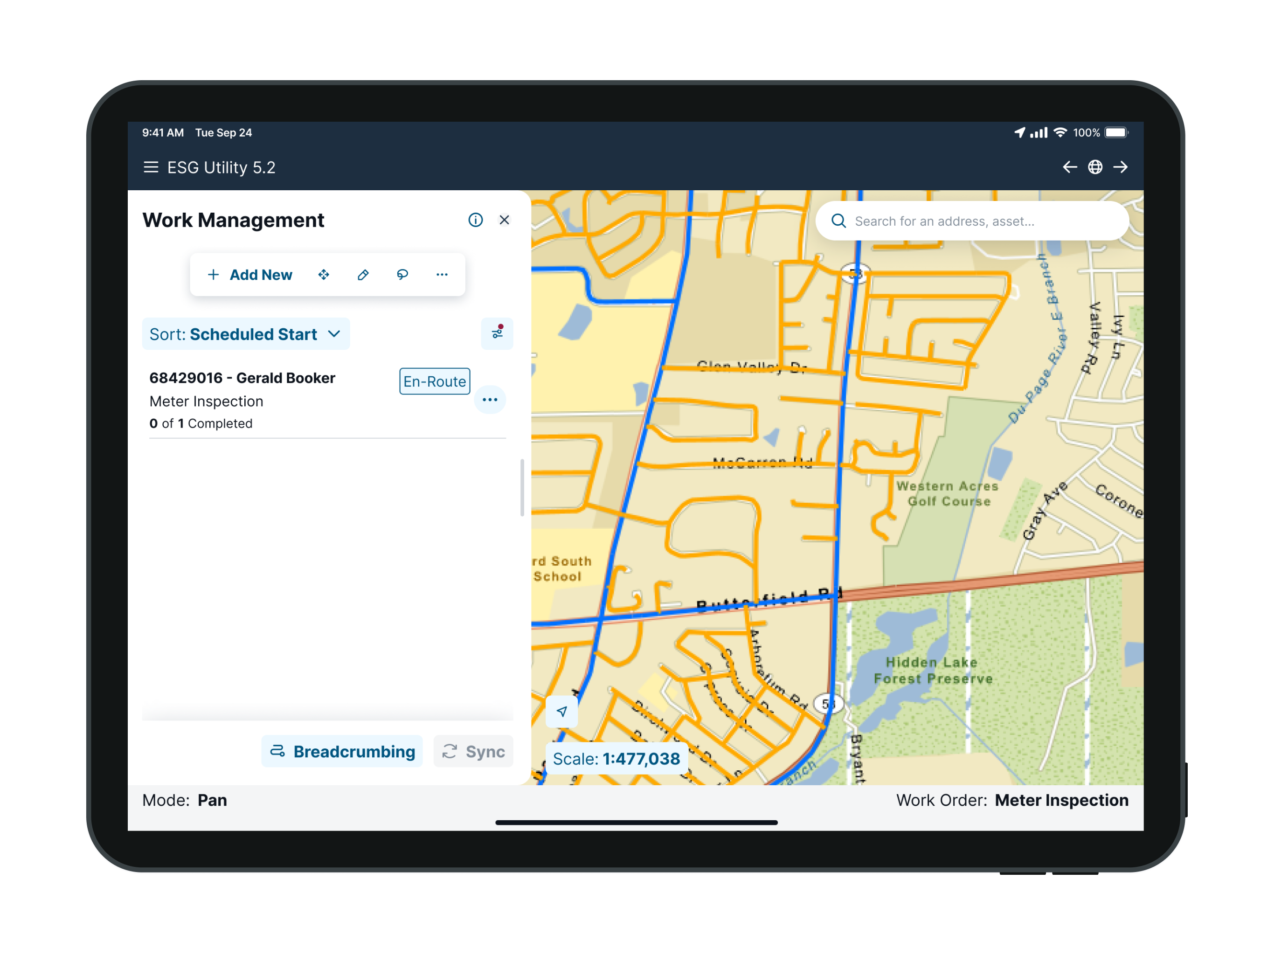Viewport: 1274px width, 955px height.
Task: Expand the Sort: Scheduled Start dropdown
Action: coord(246,334)
